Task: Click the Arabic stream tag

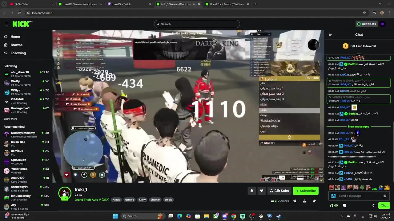Action: (117, 200)
